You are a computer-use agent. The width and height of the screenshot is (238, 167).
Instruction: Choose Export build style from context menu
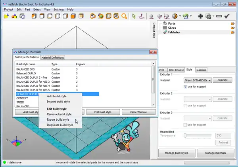(58, 120)
